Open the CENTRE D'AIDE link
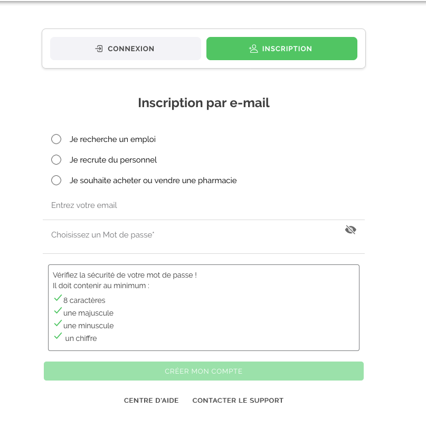Screen dimensions: 426x437 pos(151,401)
